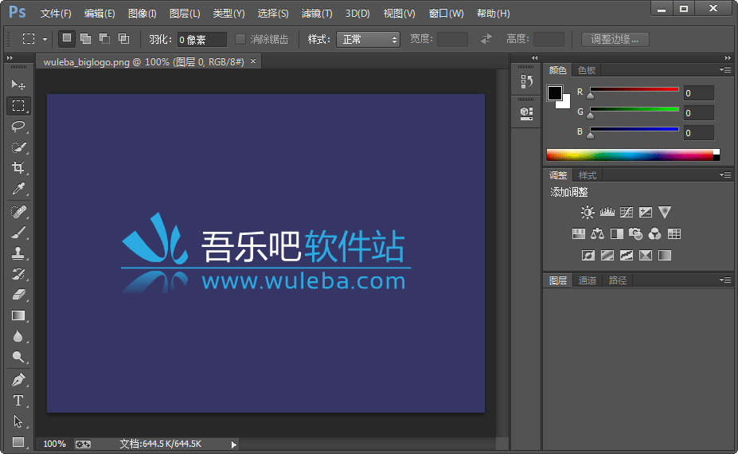
Task: Select the History Brush tool
Action: [x=18, y=274]
